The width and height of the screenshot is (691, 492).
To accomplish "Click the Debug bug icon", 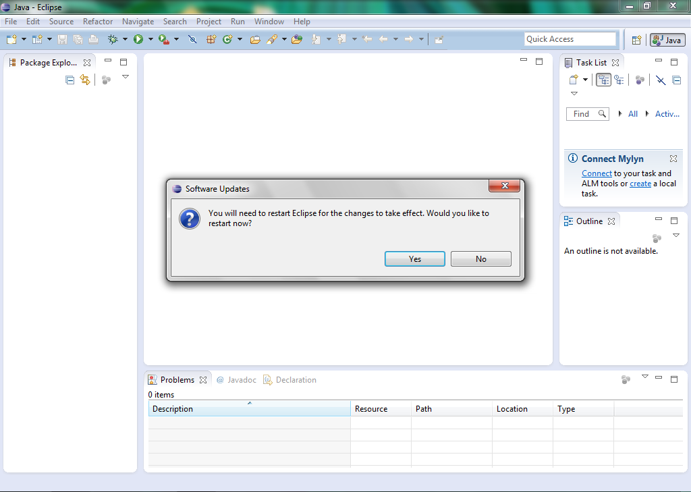I will coord(113,40).
